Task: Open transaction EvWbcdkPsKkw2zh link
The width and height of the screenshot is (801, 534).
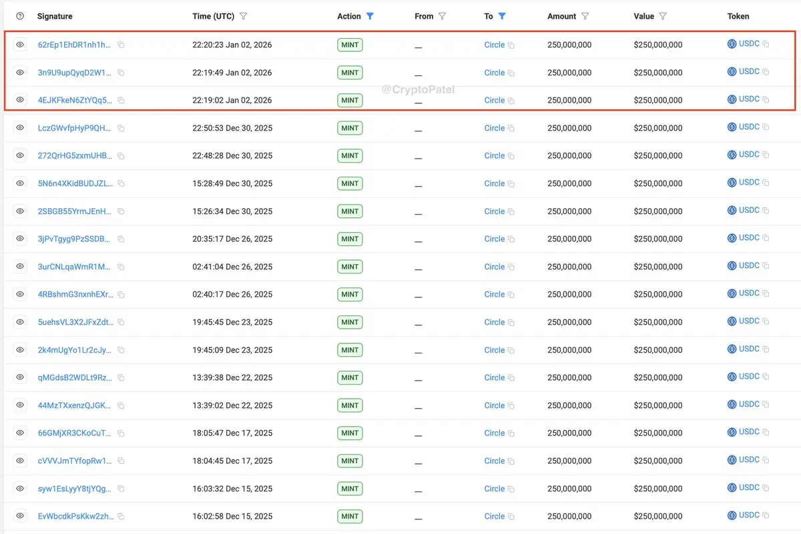Action: (75, 516)
